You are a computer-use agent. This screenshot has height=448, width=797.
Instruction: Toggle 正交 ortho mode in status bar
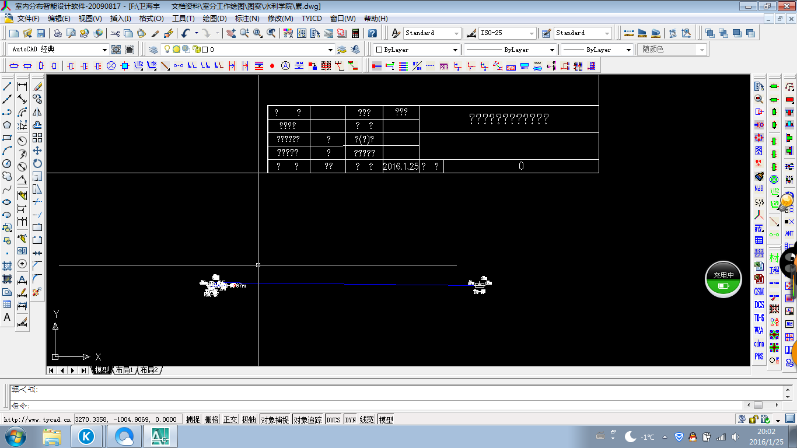230,419
